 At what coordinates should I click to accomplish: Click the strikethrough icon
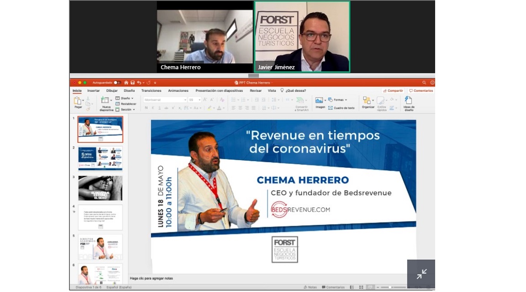click(x=166, y=108)
